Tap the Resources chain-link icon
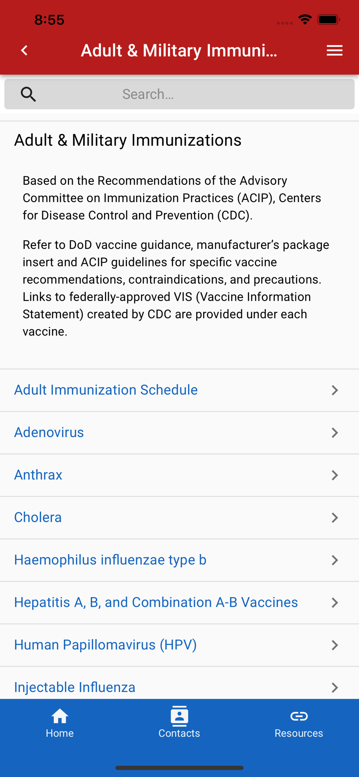The height and width of the screenshot is (777, 359). (299, 716)
